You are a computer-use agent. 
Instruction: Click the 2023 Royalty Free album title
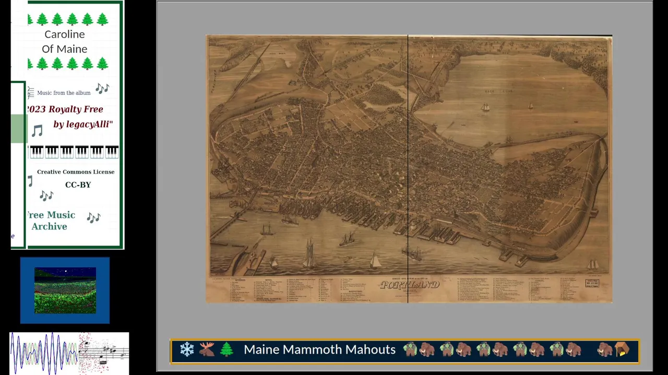(65, 109)
